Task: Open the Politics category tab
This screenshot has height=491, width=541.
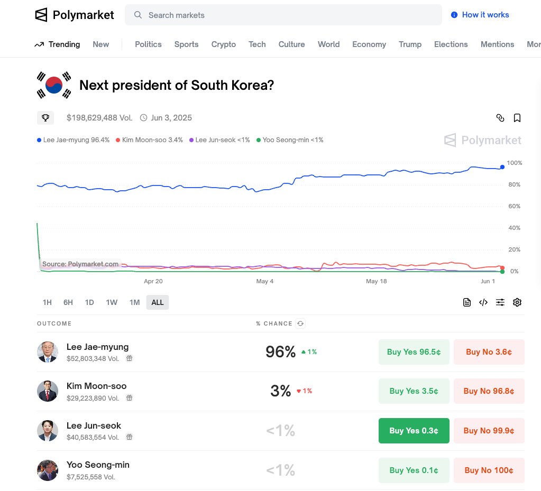Action: (x=148, y=44)
